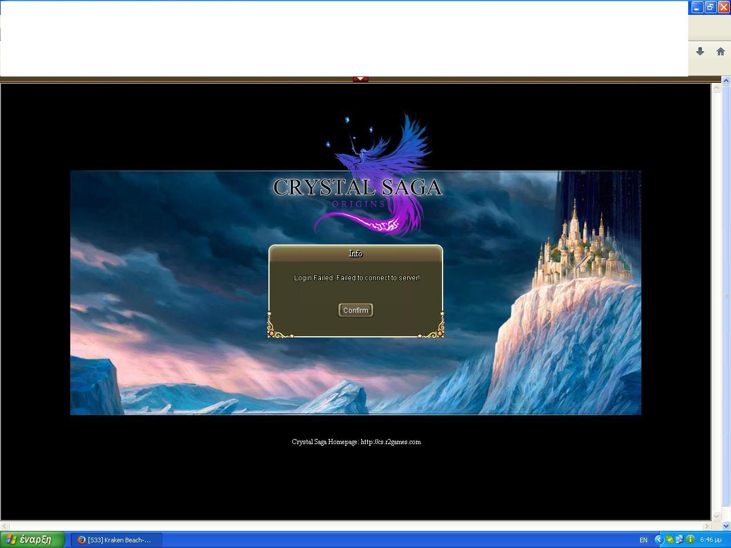Screen dimensions: 731x548
Task: Click the inner page scrollbar up arrow
Action: click(716, 88)
